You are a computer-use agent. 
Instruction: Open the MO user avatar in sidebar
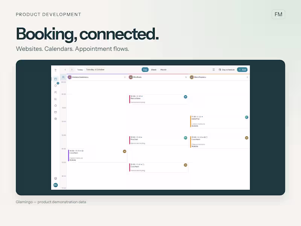[55, 185]
